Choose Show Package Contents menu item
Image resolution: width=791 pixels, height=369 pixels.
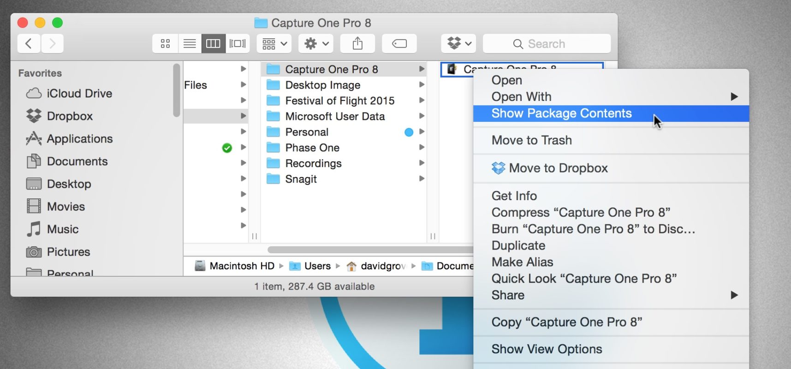tap(561, 113)
